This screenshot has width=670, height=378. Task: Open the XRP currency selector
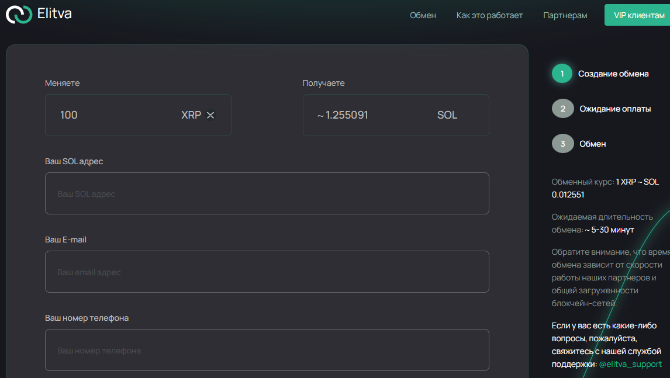tap(191, 115)
